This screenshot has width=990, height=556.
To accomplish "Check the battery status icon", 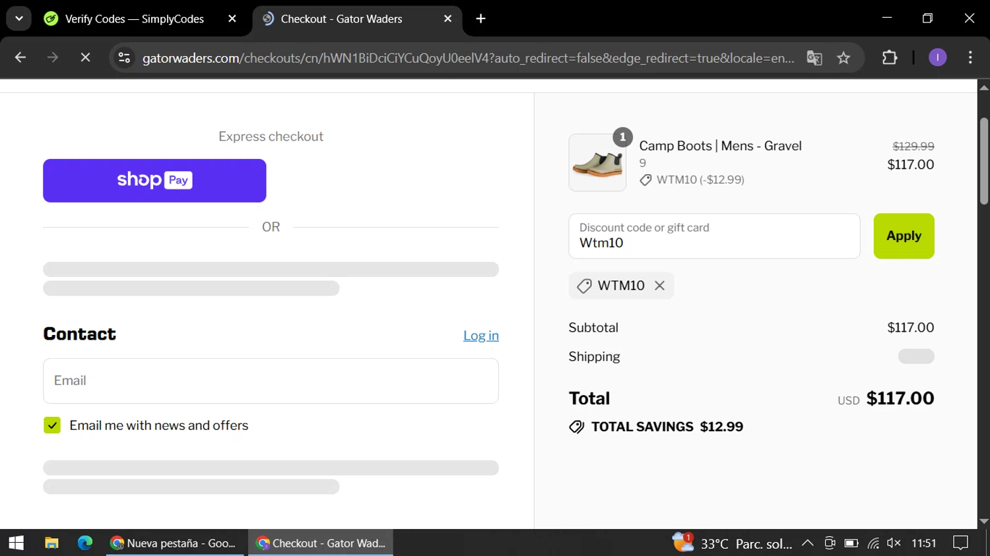I will pos(851,543).
